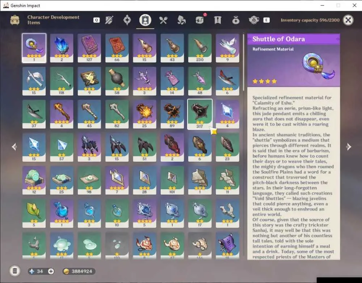Click the item grid scrollbar
This screenshot has width=362, height=283.
pyautogui.click(x=243, y=62)
